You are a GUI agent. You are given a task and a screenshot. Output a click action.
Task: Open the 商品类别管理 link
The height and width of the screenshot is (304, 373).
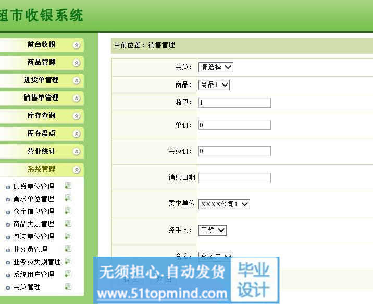click(x=33, y=224)
